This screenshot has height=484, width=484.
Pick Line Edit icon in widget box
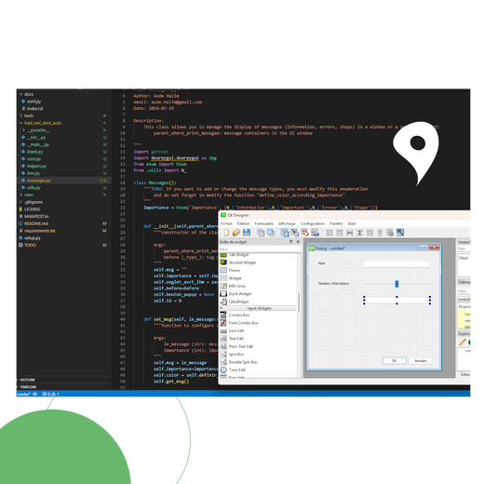[x=223, y=330]
